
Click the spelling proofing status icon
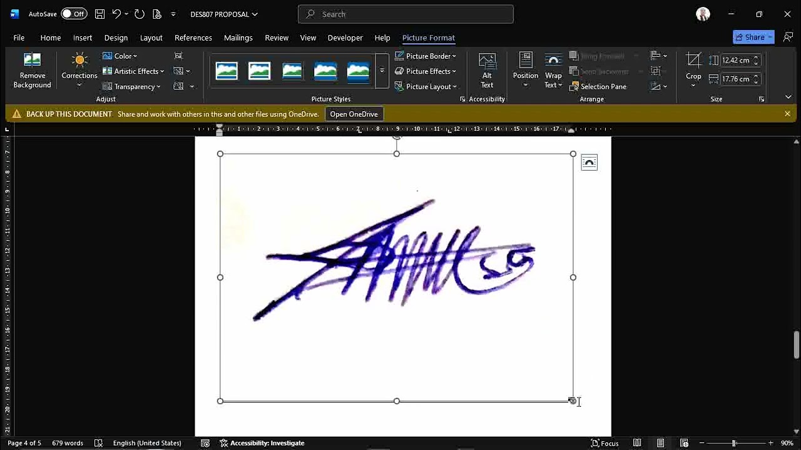pos(98,443)
